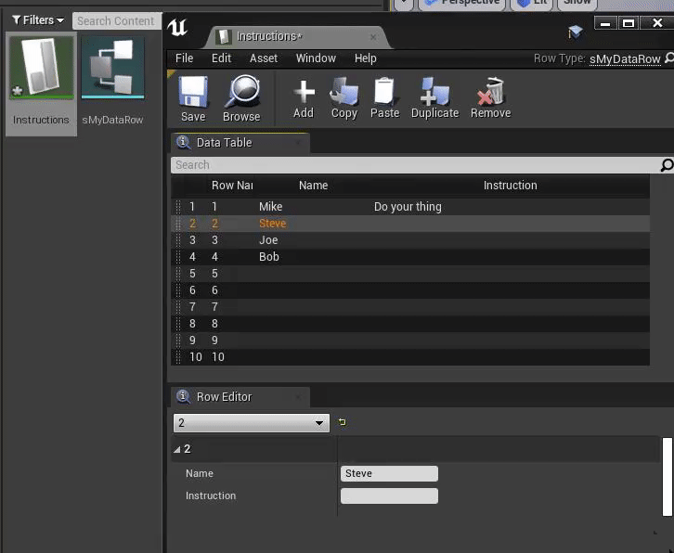This screenshot has width=674, height=553.
Task: Click the Instruction column header
Action: coord(511,186)
